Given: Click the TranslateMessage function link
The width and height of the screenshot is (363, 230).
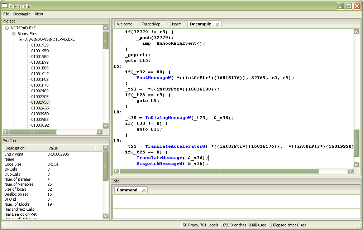Looking at the screenshot, I should pyautogui.click(x=159, y=158).
